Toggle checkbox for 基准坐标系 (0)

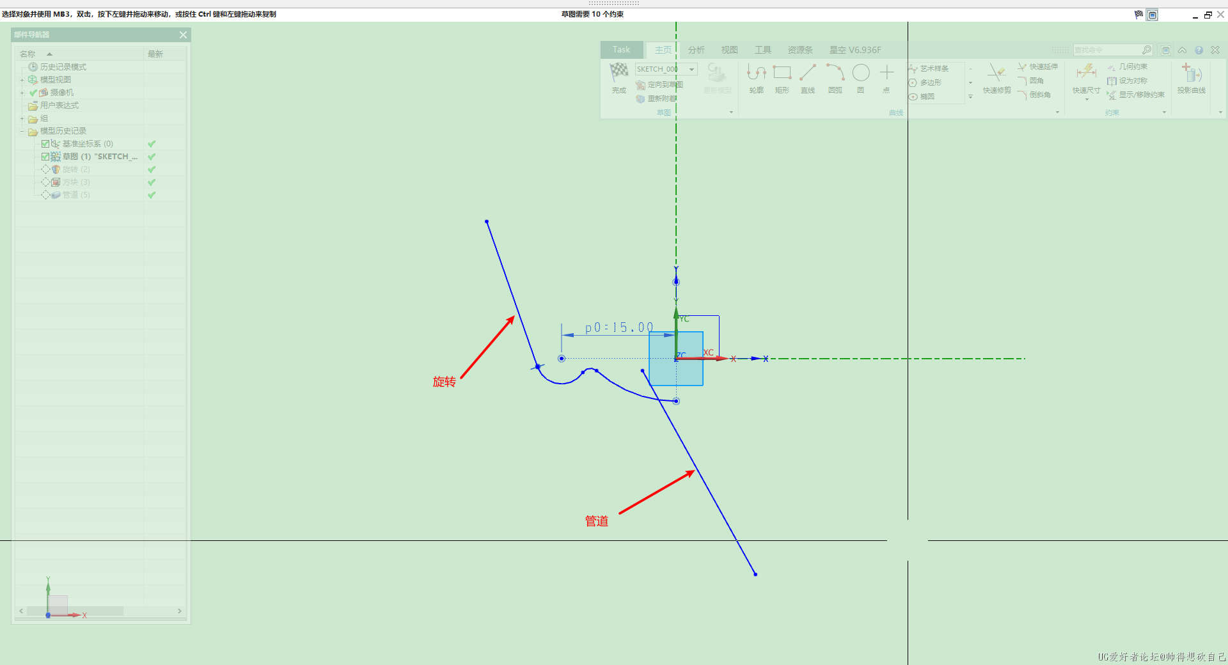coord(45,144)
